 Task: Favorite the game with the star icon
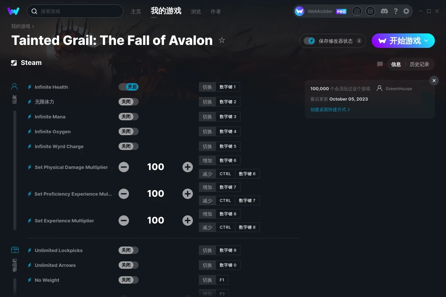coord(222,40)
